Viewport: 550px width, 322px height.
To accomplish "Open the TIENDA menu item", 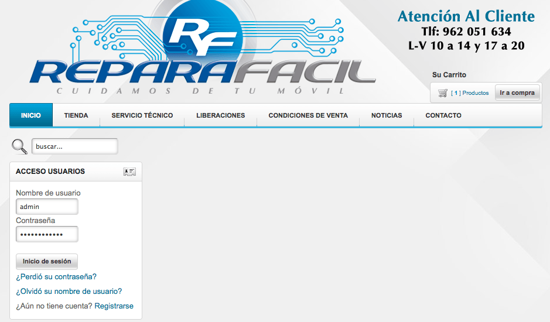I will click(76, 115).
